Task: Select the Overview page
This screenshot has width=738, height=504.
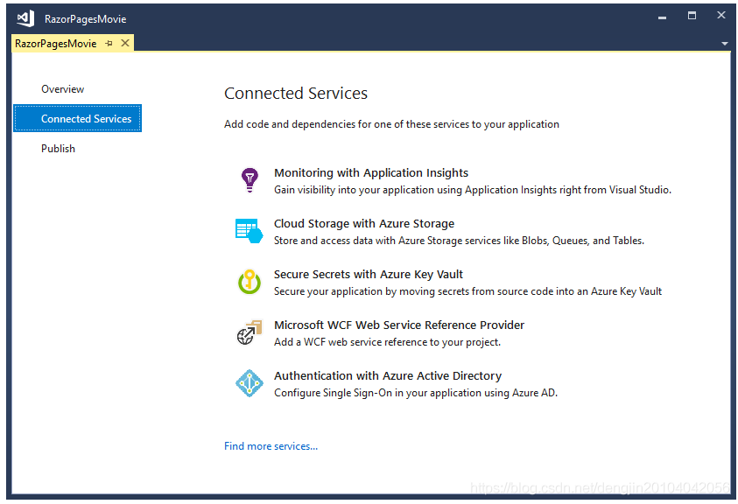Action: pos(63,89)
